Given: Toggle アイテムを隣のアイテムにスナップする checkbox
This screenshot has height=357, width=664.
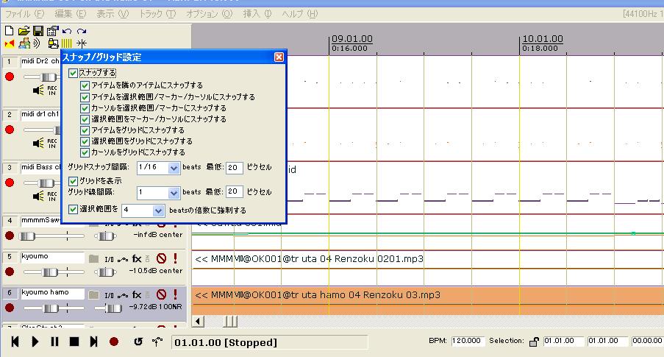Looking at the screenshot, I should [x=85, y=85].
